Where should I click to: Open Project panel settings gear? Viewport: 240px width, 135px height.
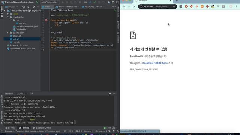tap(33, 7)
